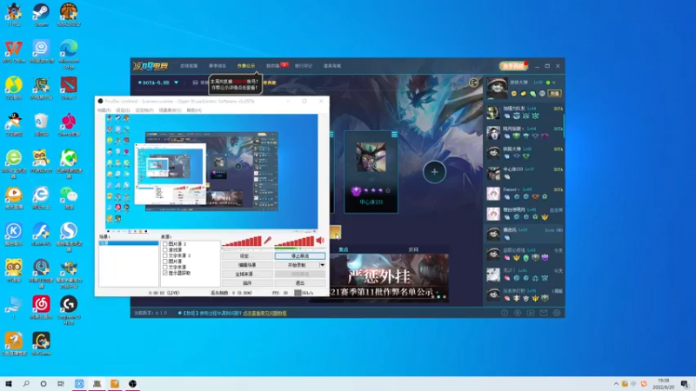Image resolution: width=696 pixels, height=391 pixels.
Task: Open the Microsoft Edge desktop shortcut
Action: (69, 53)
